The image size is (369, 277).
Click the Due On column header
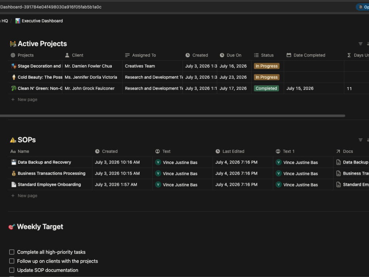point(231,55)
